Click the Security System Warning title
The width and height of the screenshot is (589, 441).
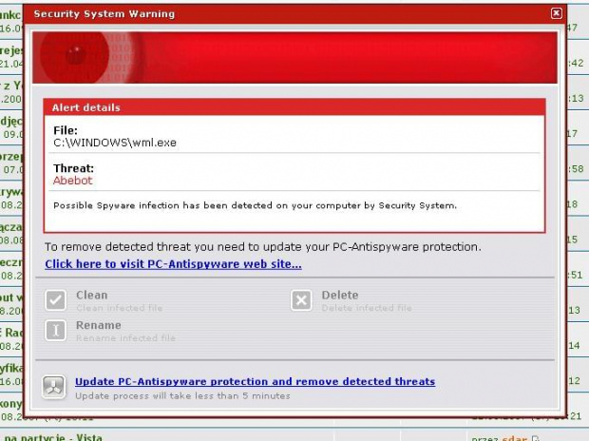104,14
